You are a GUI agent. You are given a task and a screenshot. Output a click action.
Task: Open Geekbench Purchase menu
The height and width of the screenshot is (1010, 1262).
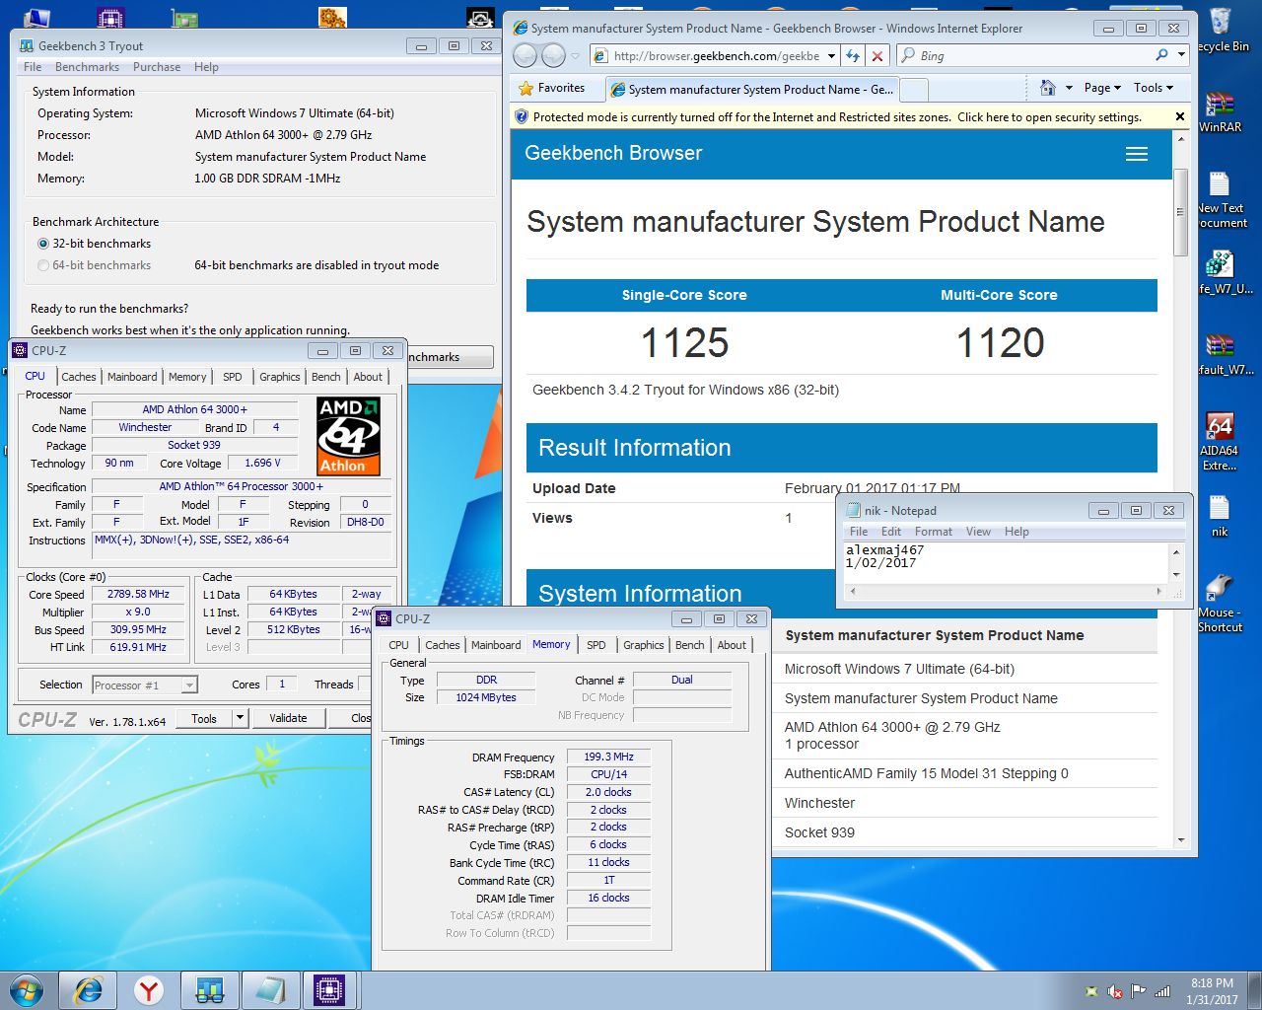coord(157,67)
